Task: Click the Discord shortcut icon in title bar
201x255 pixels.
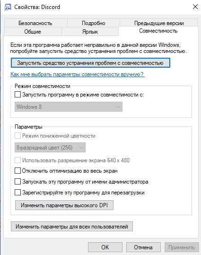Action: coord(8,7)
